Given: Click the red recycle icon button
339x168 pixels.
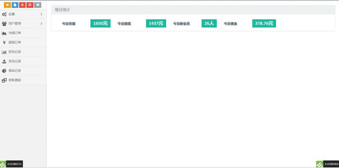Looking at the screenshot, I should coord(30,5).
